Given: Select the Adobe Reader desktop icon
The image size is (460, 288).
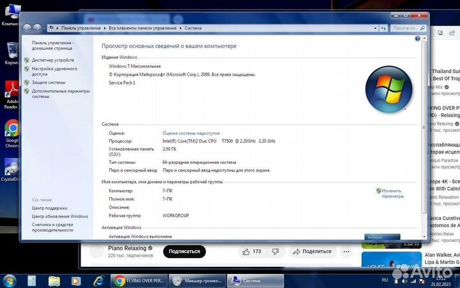Looking at the screenshot, I should (11, 95).
